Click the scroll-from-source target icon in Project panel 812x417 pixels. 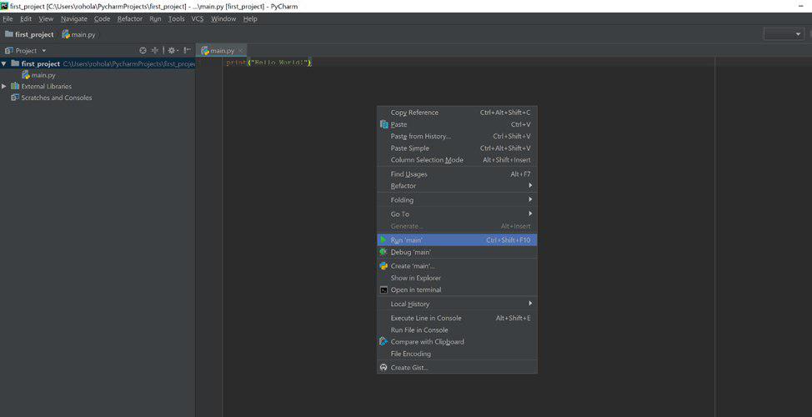[x=143, y=50]
